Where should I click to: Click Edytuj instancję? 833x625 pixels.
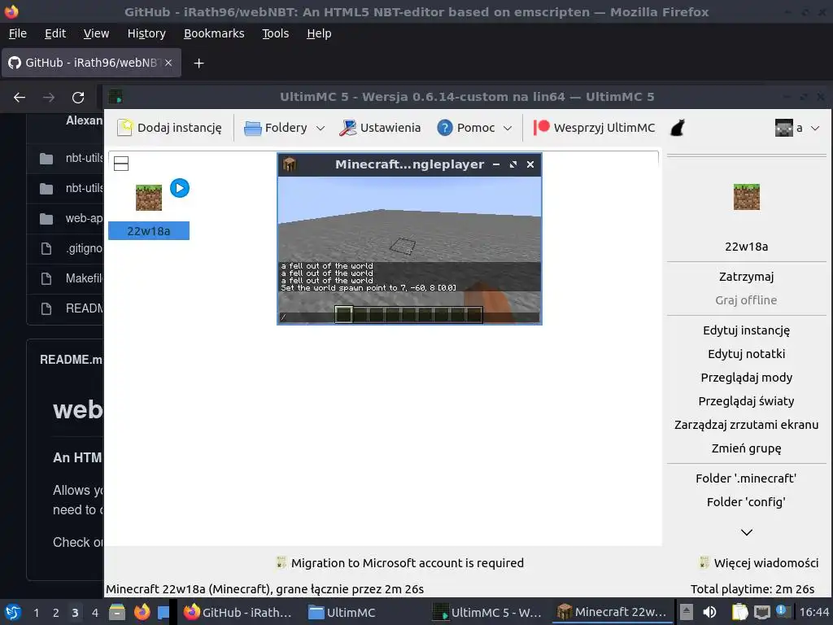pos(747,330)
